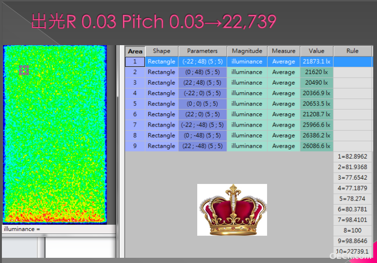Click the Area column header
The image size is (377, 263).
coord(135,51)
